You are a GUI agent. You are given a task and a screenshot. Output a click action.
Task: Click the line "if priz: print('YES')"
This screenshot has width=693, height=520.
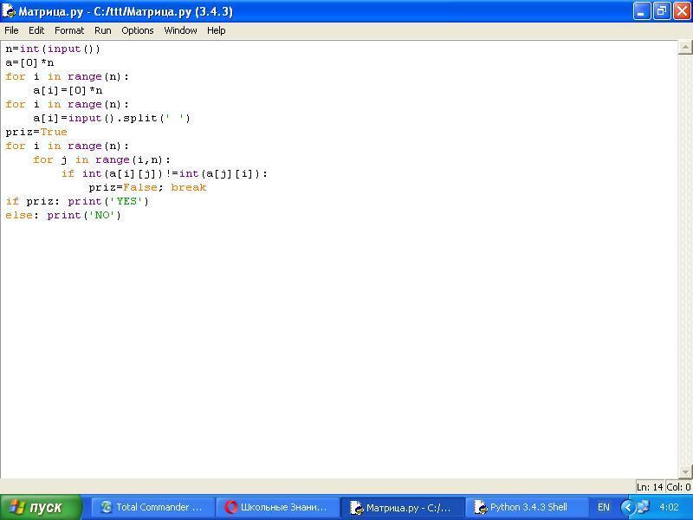pyautogui.click(x=77, y=201)
